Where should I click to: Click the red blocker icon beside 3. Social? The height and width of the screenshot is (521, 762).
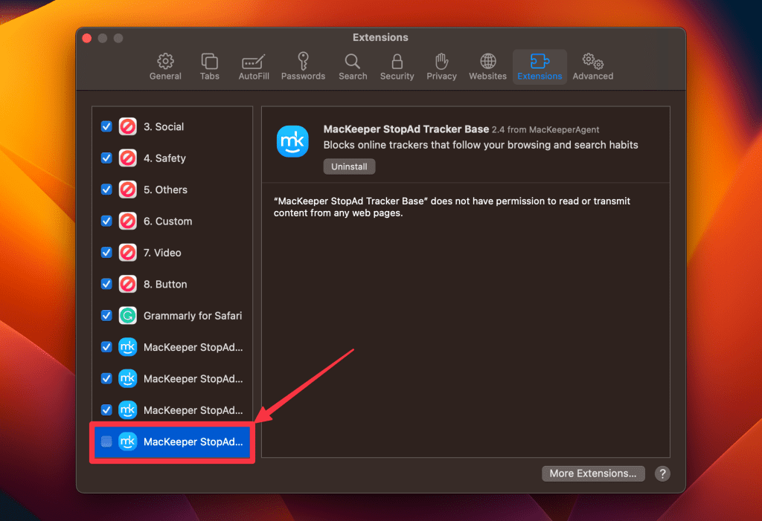click(128, 127)
